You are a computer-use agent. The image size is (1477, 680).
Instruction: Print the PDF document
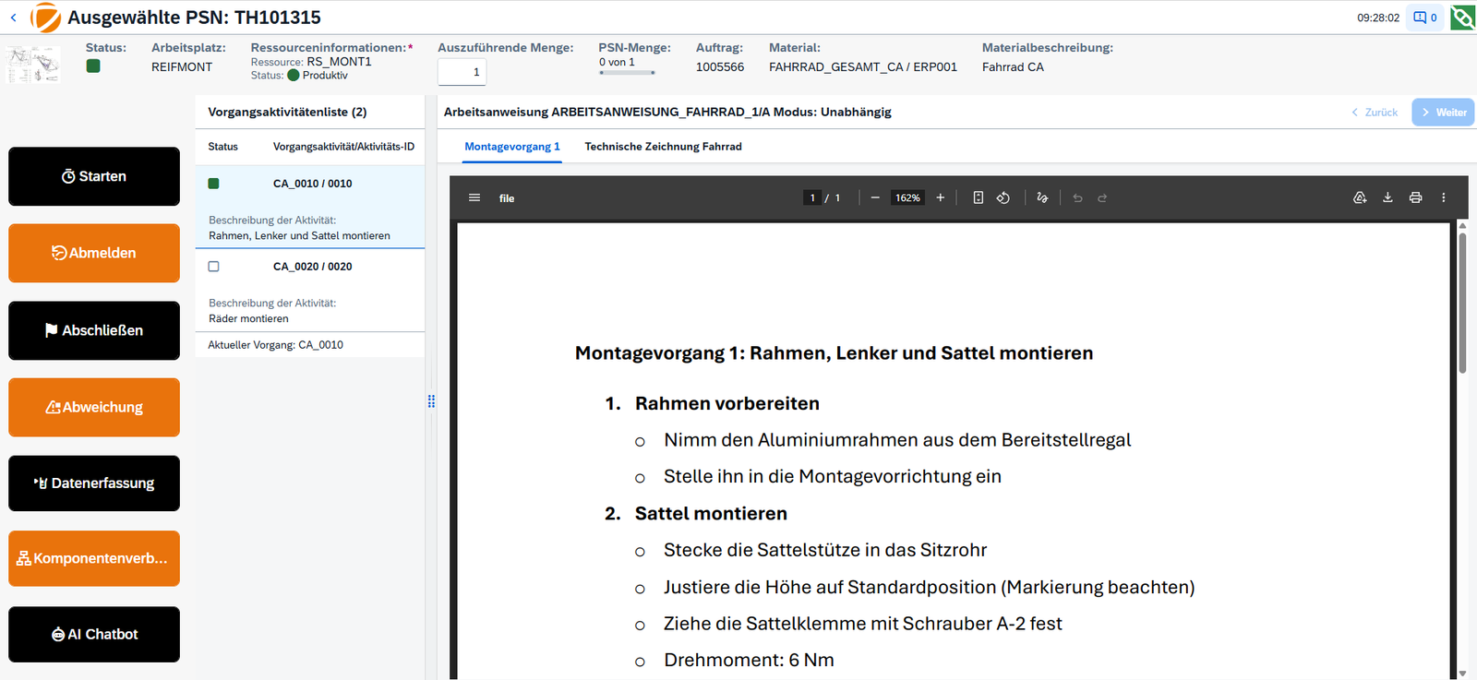tap(1415, 197)
